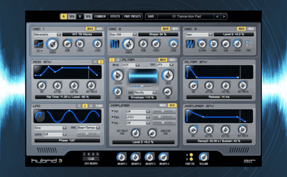Select filter number 2

pos(118,60)
